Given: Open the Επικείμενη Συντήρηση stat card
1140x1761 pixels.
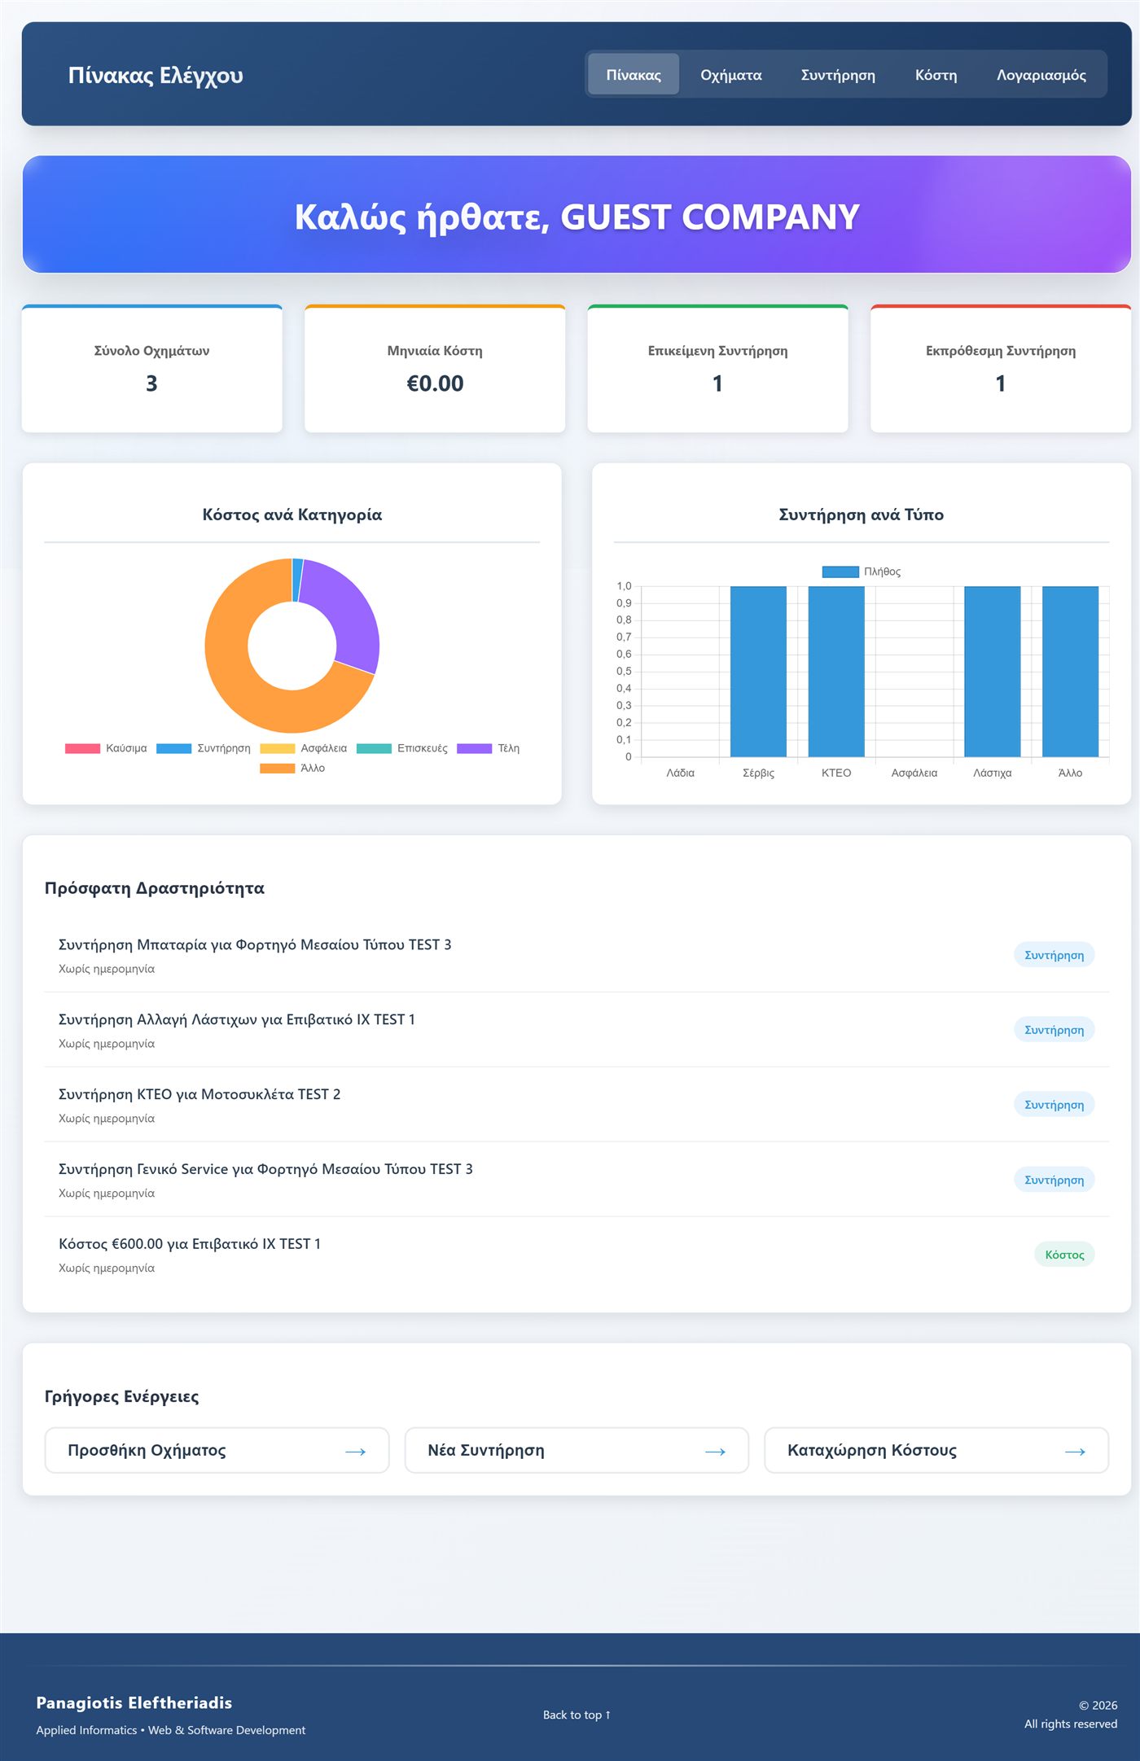Looking at the screenshot, I should (x=717, y=369).
